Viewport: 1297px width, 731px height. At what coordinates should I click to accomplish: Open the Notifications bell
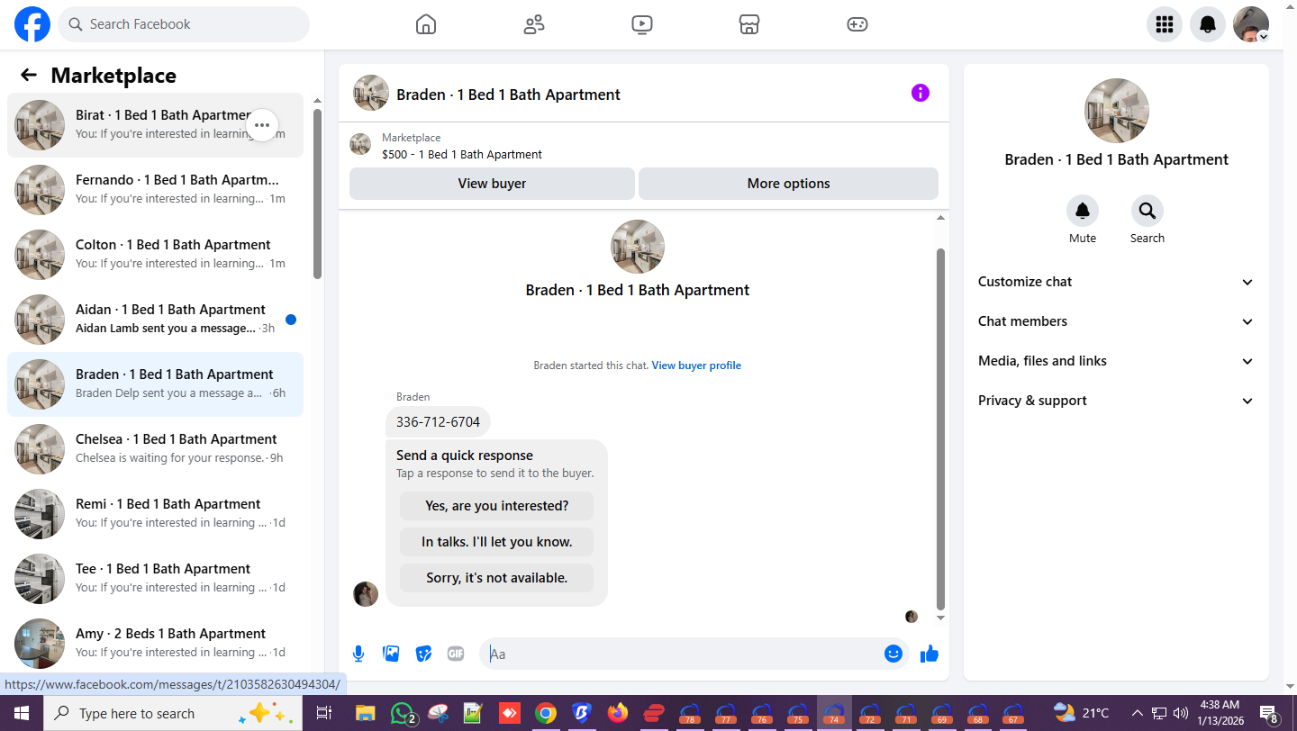pyautogui.click(x=1208, y=24)
